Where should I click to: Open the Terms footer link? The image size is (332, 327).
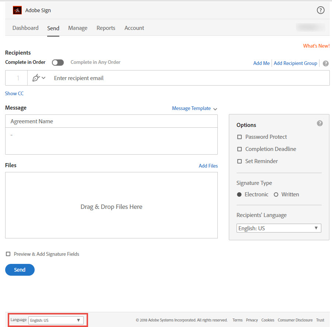[237, 320]
